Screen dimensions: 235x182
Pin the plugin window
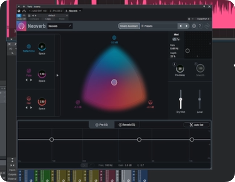(204, 6)
